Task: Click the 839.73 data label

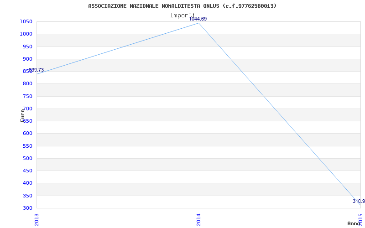Action: [36, 70]
